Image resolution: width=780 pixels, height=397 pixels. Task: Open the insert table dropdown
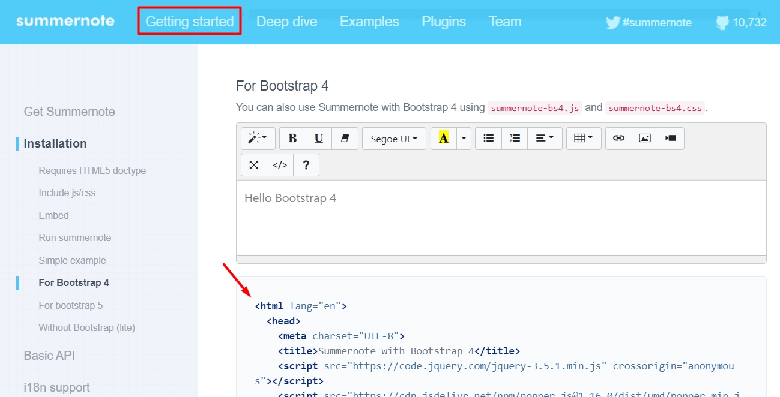584,139
